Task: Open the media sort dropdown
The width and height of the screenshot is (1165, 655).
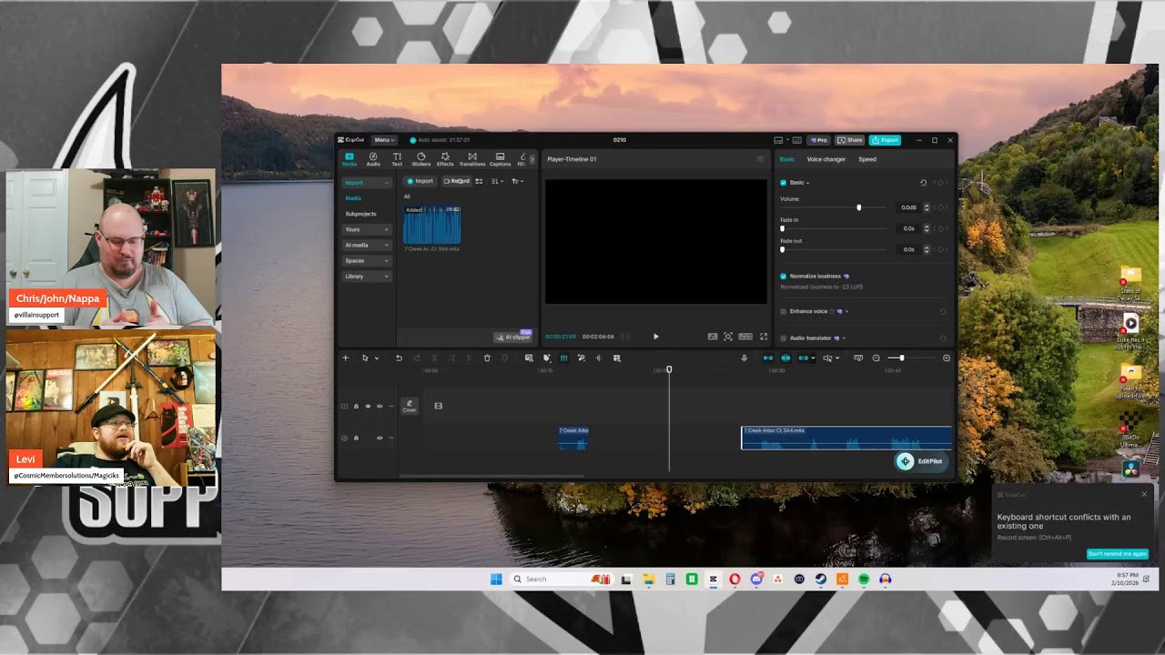Action: click(497, 181)
